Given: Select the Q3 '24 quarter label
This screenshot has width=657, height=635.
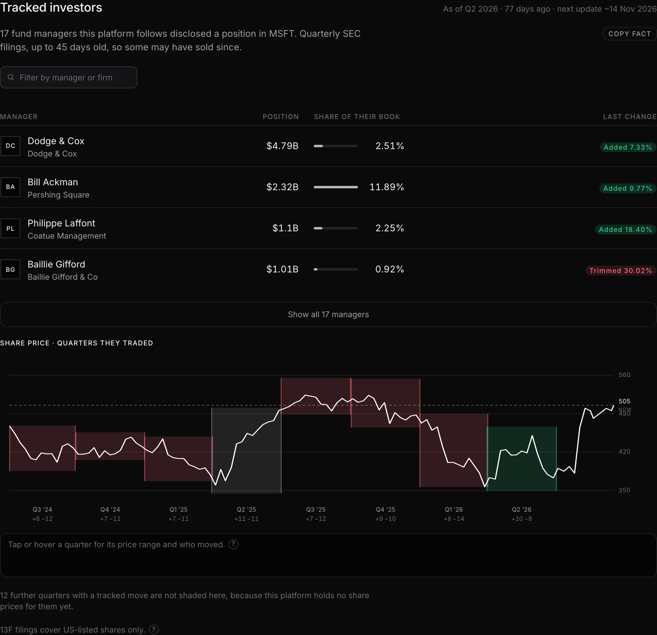Looking at the screenshot, I should point(42,510).
